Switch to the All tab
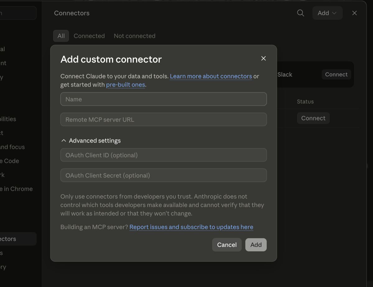This screenshot has height=287, width=373. coord(61,36)
